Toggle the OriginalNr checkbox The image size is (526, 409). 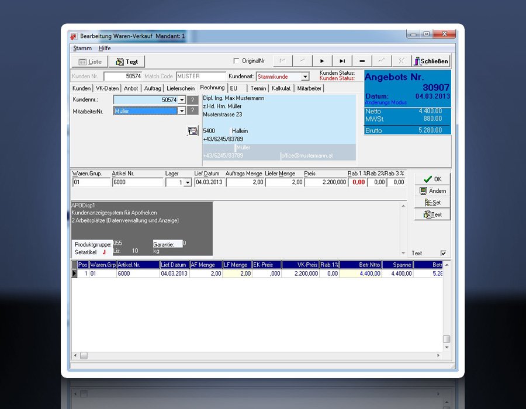tap(236, 61)
